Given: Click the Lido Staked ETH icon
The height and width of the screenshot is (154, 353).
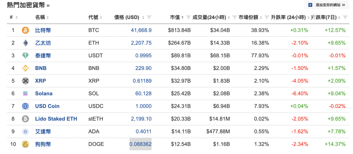Looking at the screenshot, I should point(26,119).
